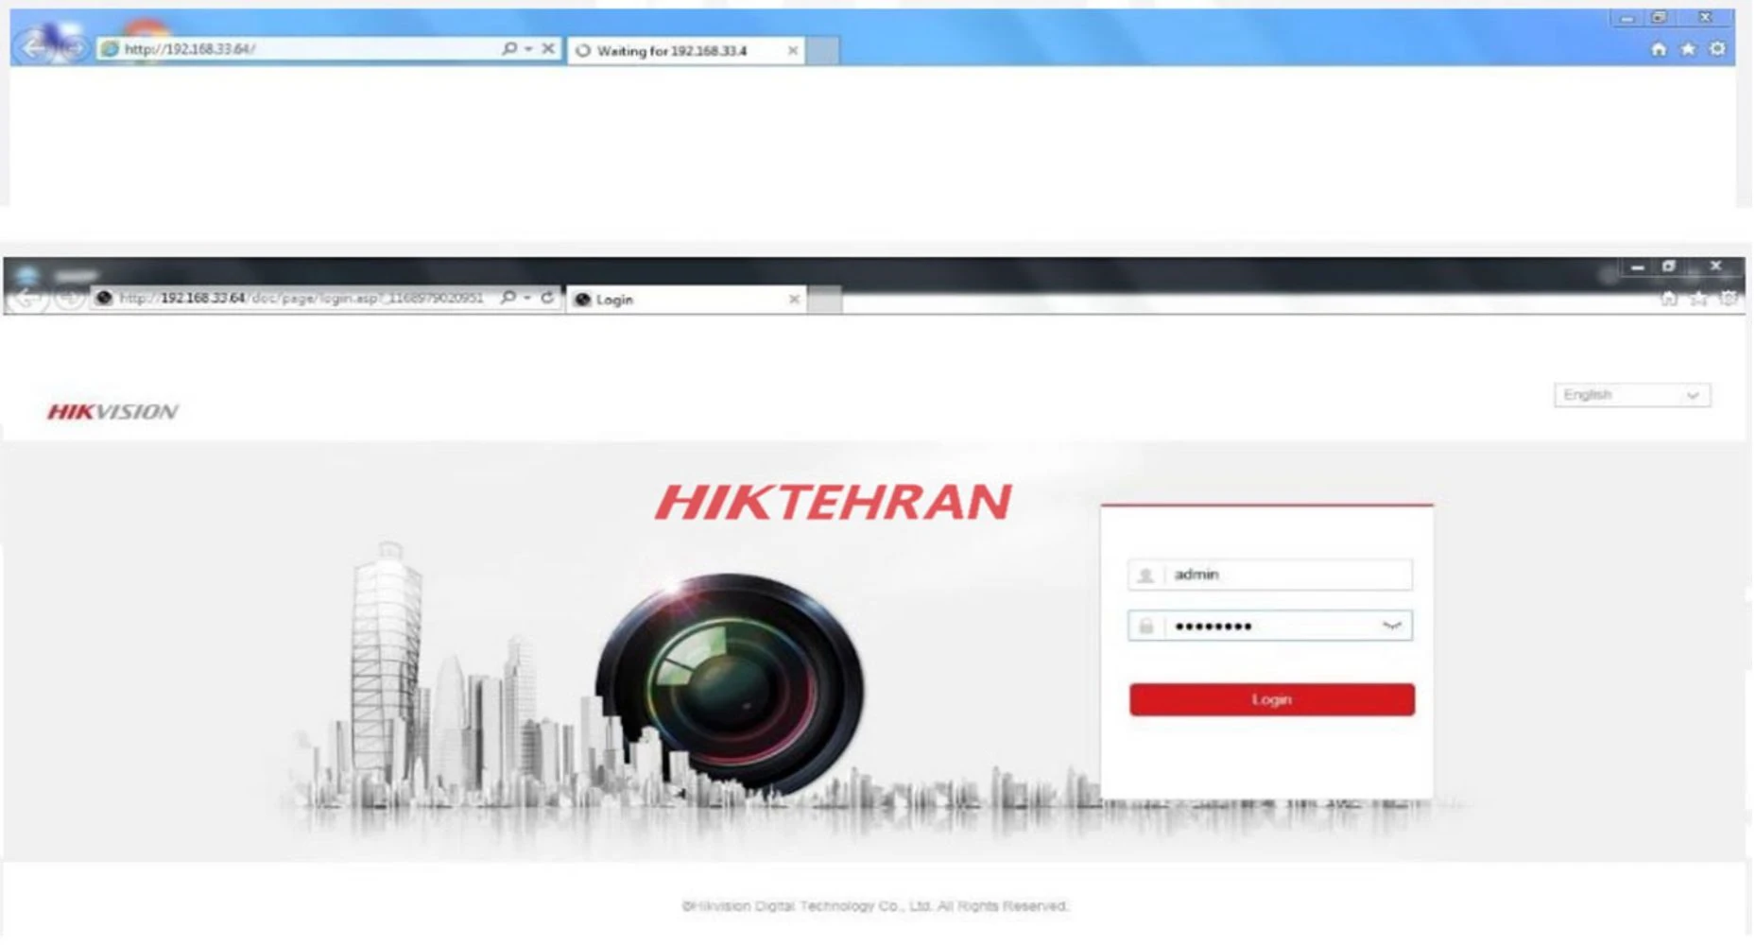The width and height of the screenshot is (1756, 945).
Task: Open the Tools gear in the top browser
Action: point(1718,48)
